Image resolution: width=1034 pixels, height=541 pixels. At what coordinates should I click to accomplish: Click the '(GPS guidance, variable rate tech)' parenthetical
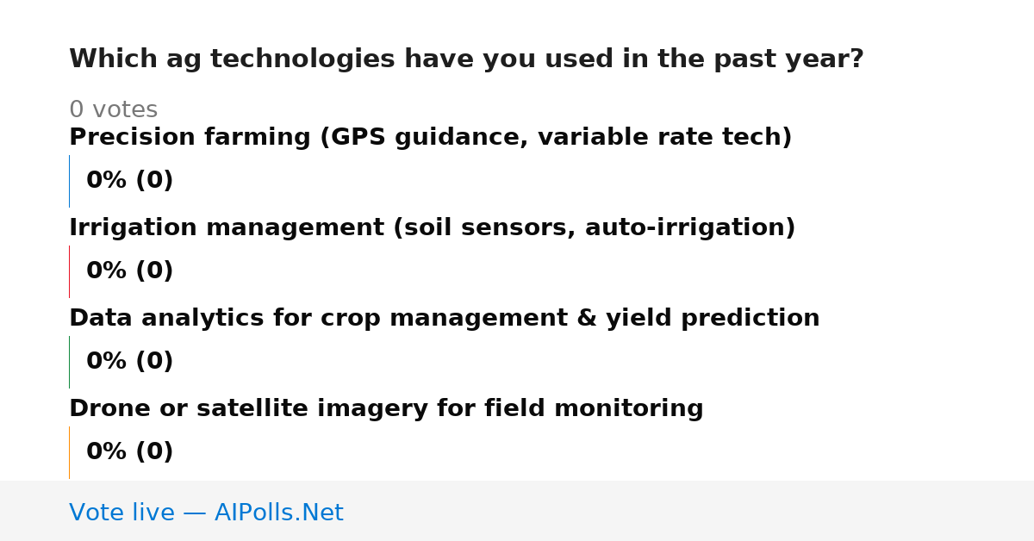pos(556,138)
